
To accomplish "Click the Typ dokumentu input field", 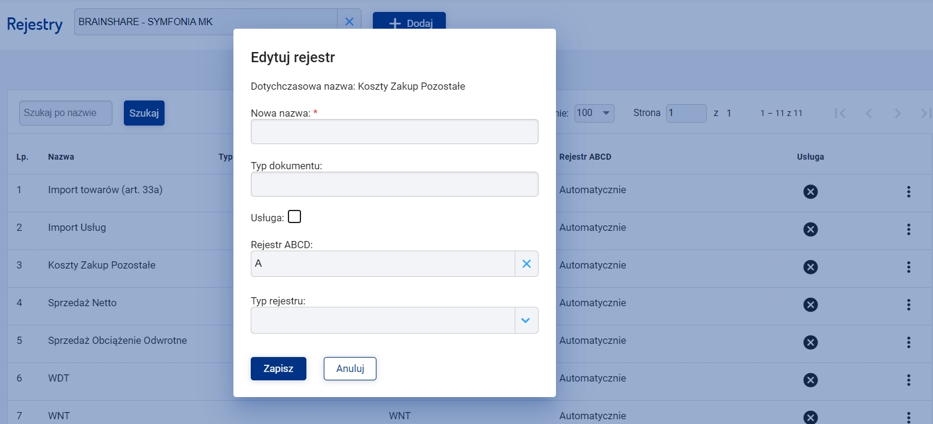I will [x=394, y=184].
